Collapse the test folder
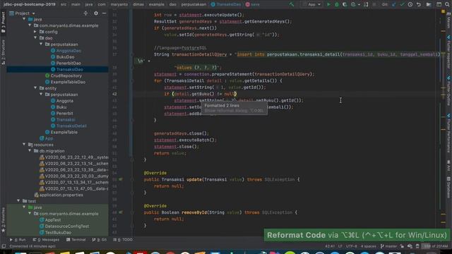The width and height of the screenshot is (452, 254). click(19, 200)
